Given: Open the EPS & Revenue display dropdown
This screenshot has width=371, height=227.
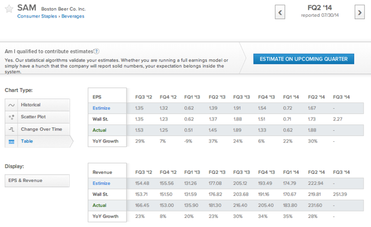Looking at the screenshot, I should pos(37,181).
